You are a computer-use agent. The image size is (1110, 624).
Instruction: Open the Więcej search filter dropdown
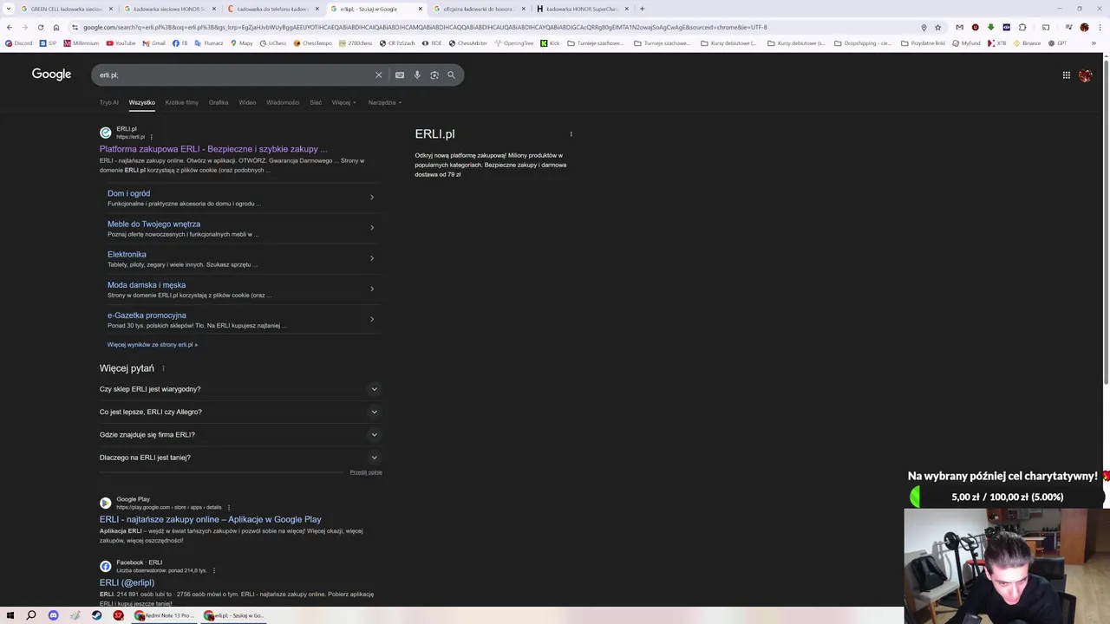coord(343,102)
